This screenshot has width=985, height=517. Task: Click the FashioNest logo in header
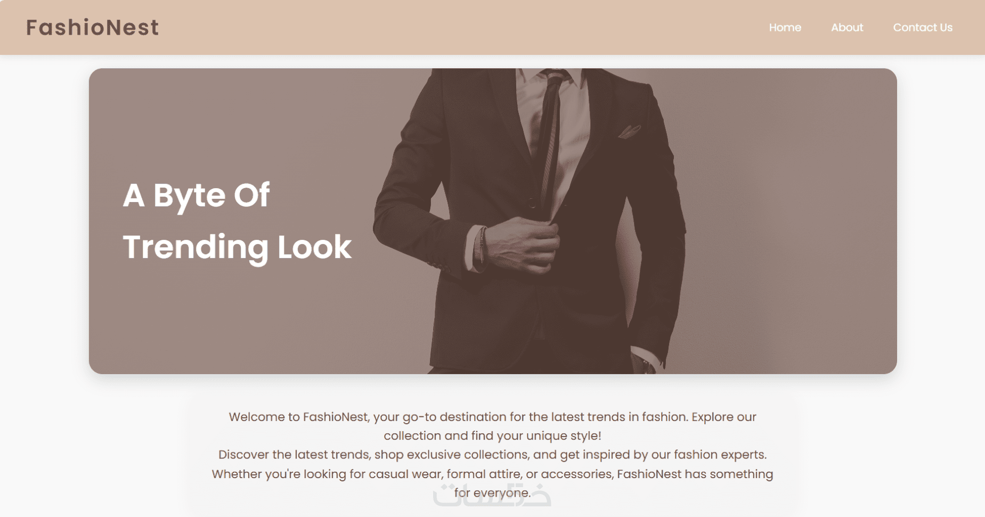[92, 28]
